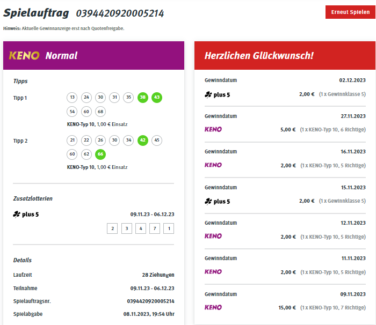Click the Gewinndatum 11.11.2023 date
This screenshot has height=325, width=376.
(353, 258)
